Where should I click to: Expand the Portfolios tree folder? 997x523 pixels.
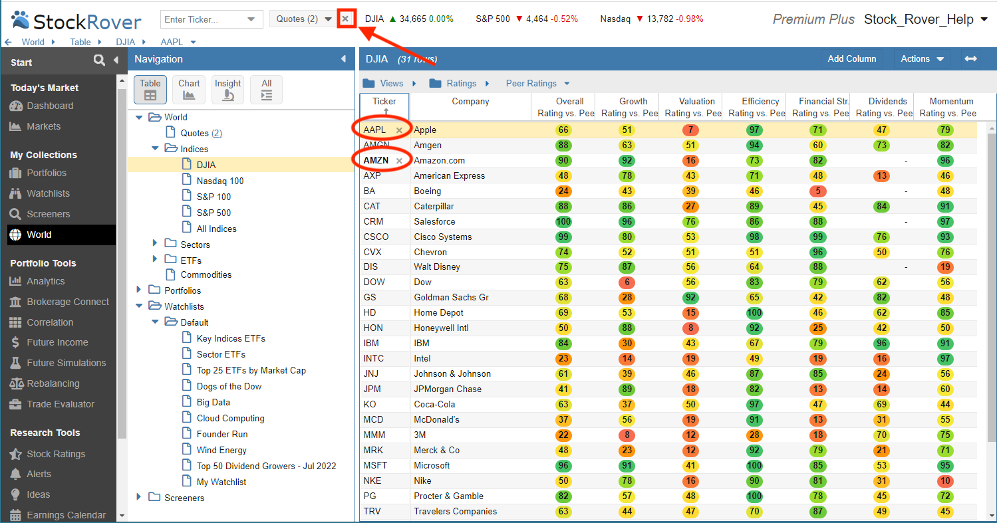(139, 290)
